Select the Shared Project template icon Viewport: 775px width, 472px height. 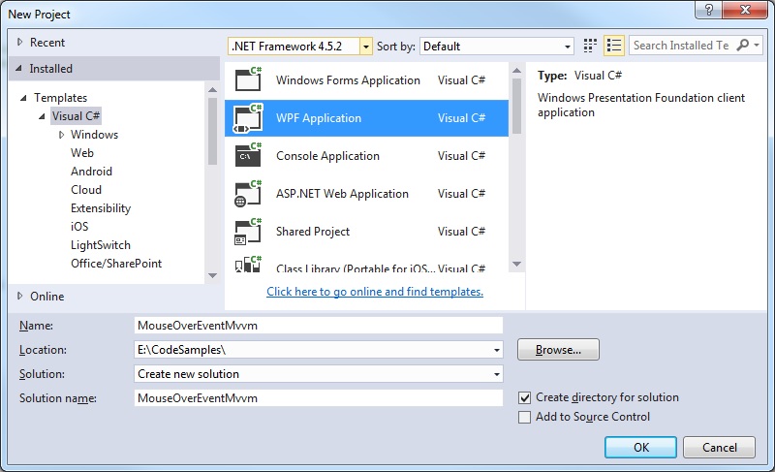tap(248, 232)
